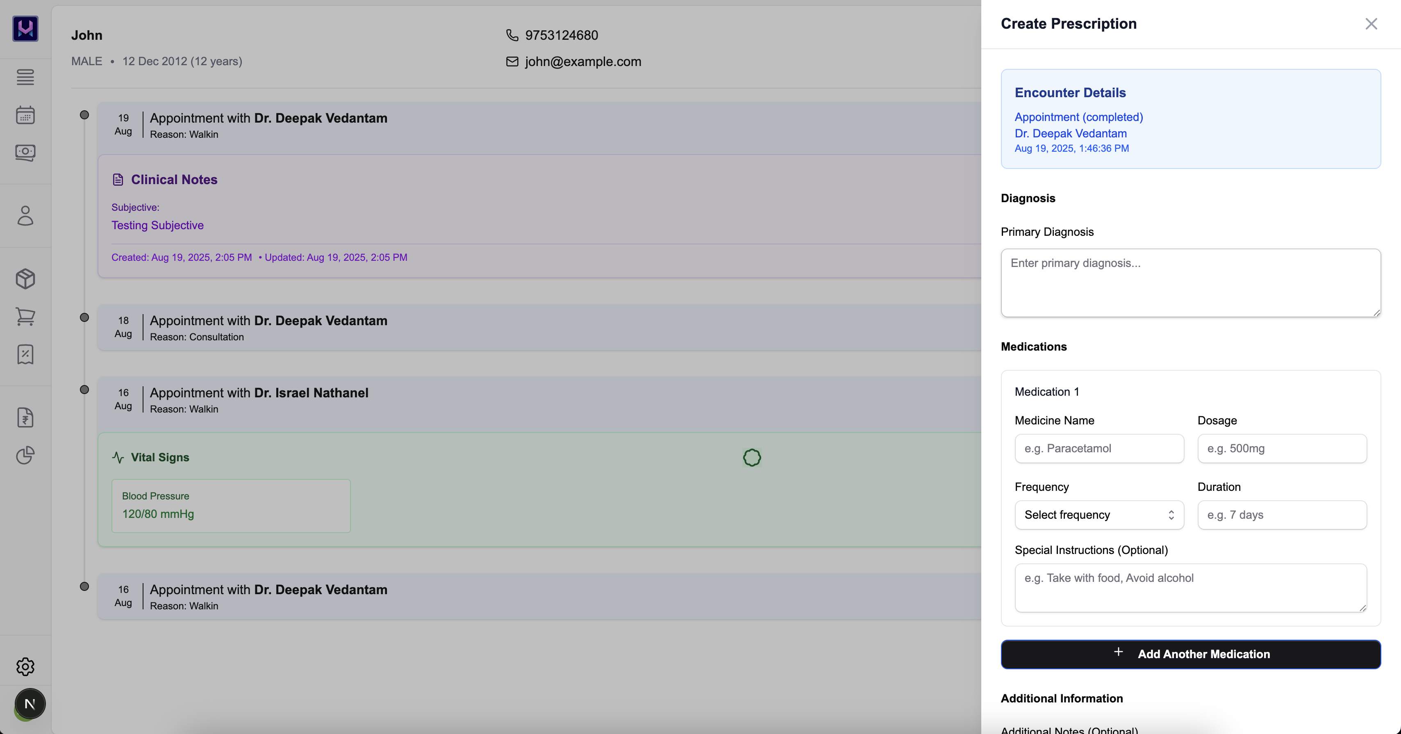Screen dimensions: 1401x734
Task: Click the user avatar N at bottom
Action: (x=30, y=704)
